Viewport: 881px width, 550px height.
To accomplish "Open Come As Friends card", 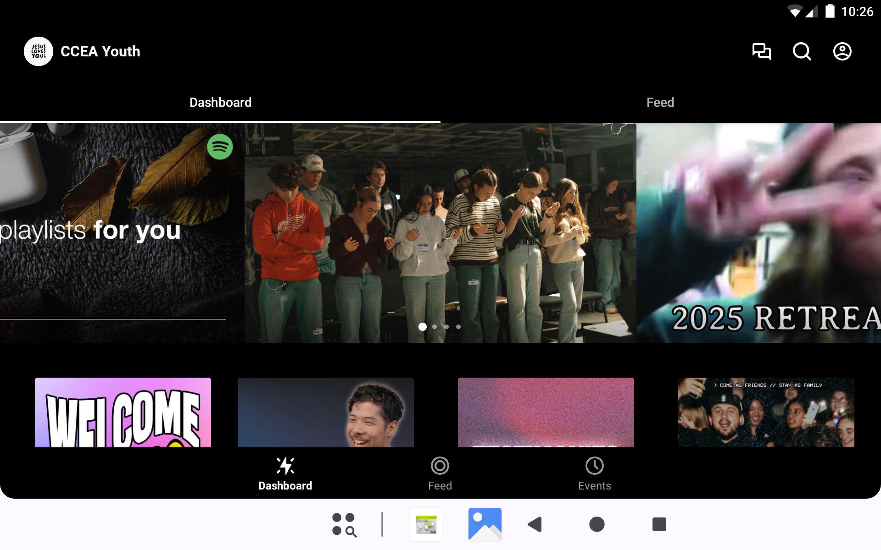I will (x=766, y=412).
